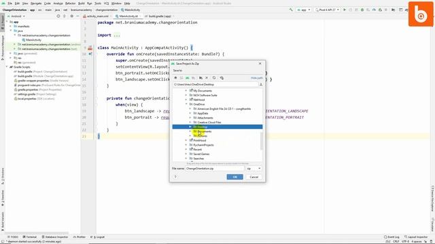Click Show Hidden Files icon in Save dialog
Screen dimensions: 435x244
(x=222, y=78)
